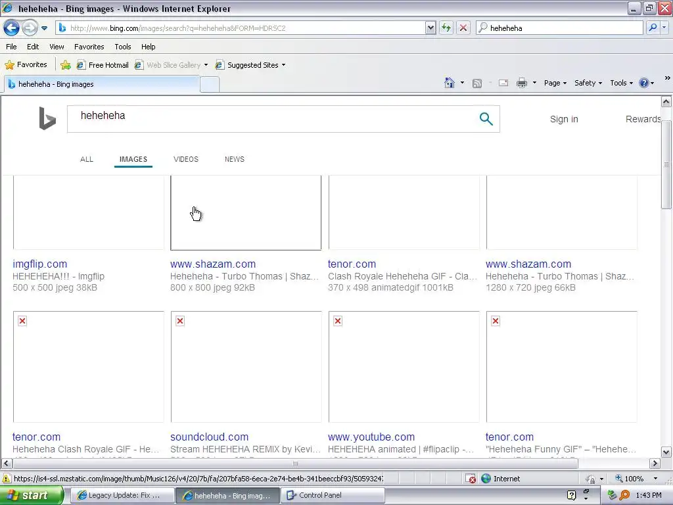Click the image thumbnail above imgflip.com
The height and width of the screenshot is (505, 673).
tap(89, 212)
